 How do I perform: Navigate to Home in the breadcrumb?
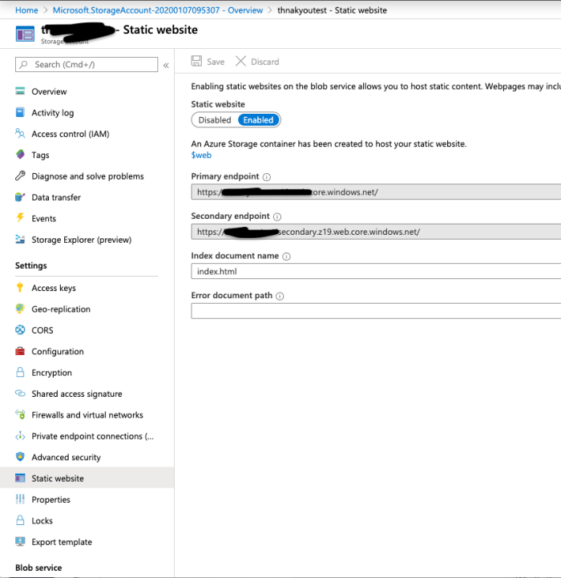click(x=26, y=10)
